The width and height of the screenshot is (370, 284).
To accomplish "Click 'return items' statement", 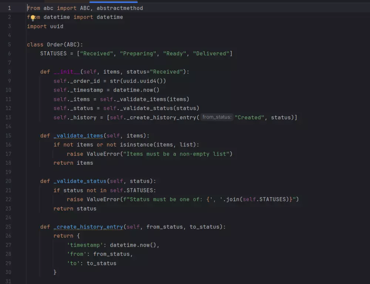I will click(73, 163).
